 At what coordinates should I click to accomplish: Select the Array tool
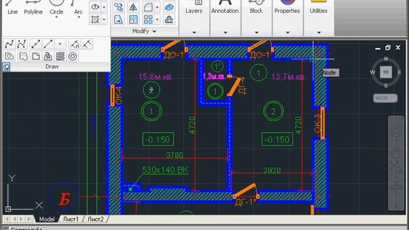(148, 20)
